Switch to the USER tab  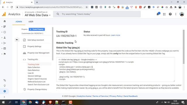pos(31,22)
